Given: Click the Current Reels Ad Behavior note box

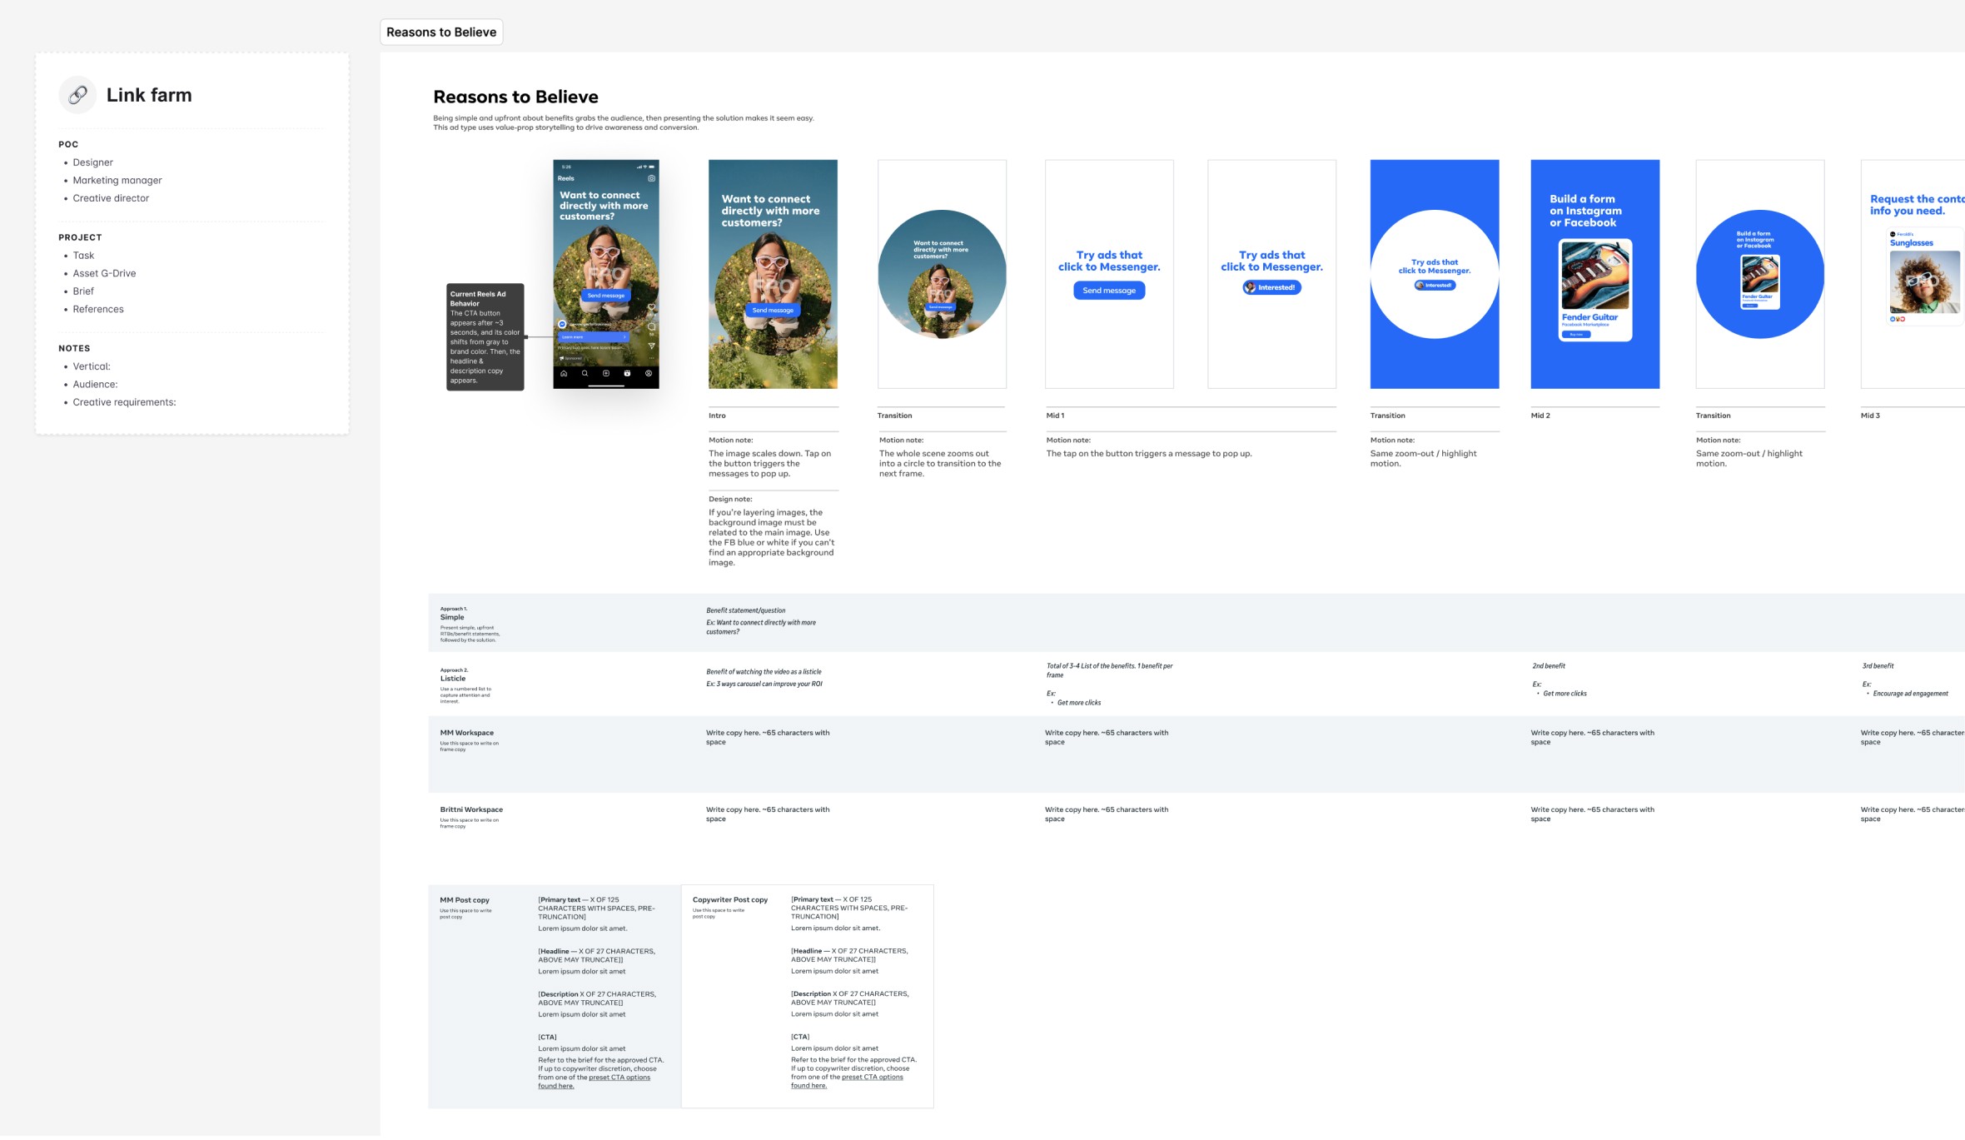Looking at the screenshot, I should tap(485, 336).
